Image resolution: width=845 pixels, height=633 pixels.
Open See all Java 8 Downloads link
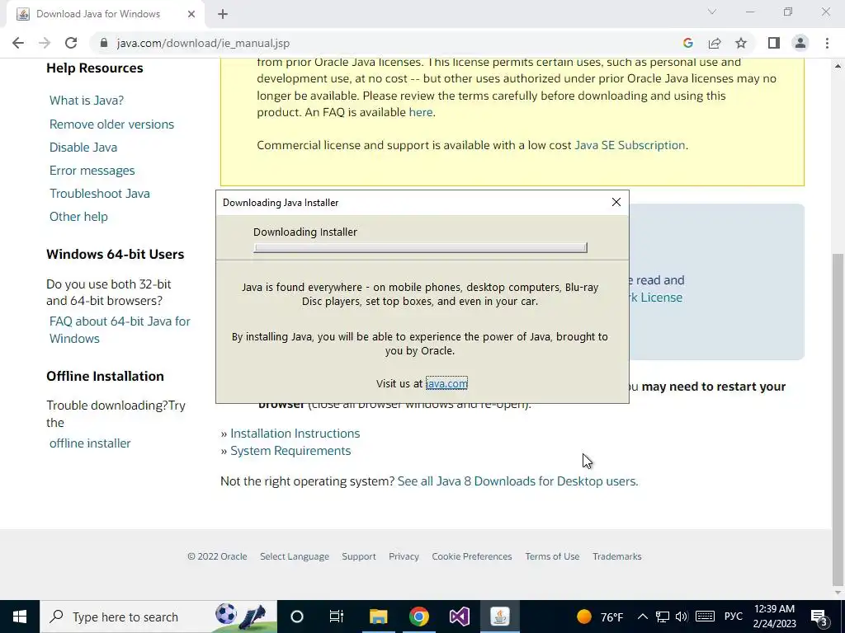point(517,481)
